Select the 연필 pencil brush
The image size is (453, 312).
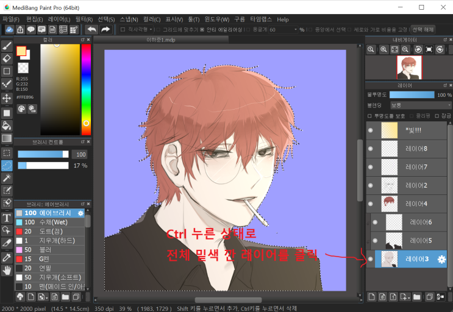pyautogui.click(x=50, y=268)
